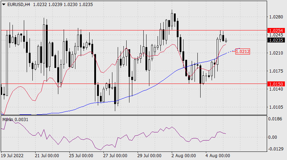Viewport: 287px width, 160px height.
Task: Click the 1.0232 open price value in header
Action: 40,5
